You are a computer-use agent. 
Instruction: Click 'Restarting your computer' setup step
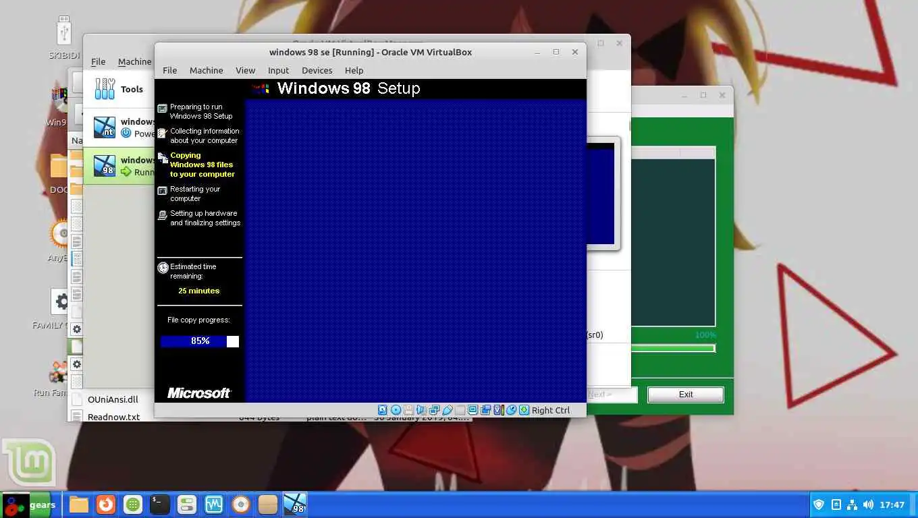tap(195, 194)
